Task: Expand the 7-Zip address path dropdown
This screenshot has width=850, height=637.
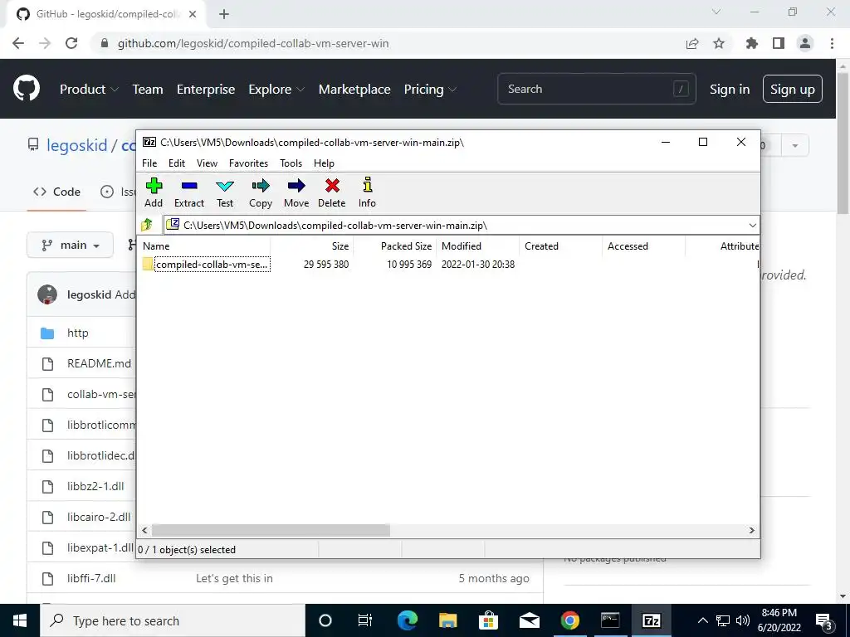Action: click(752, 226)
